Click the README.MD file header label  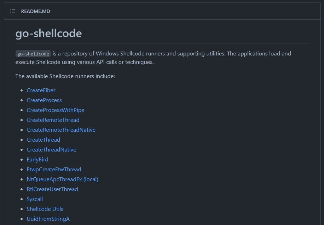point(35,11)
